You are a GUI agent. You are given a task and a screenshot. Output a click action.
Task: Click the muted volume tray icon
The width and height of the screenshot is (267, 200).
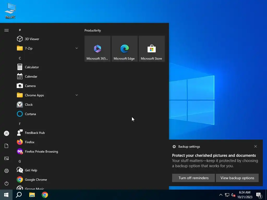pyautogui.click(x=233, y=195)
